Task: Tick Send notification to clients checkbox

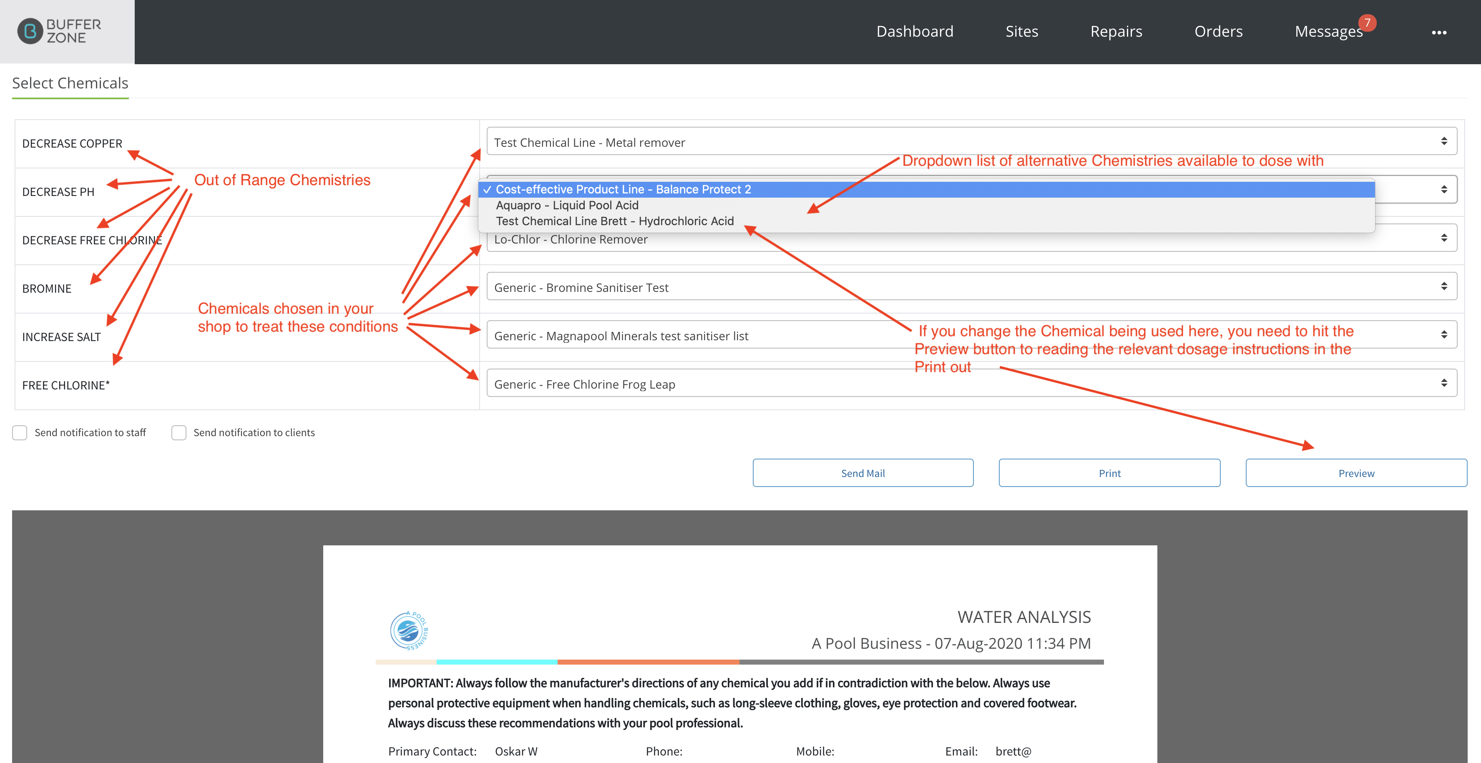Action: tap(179, 433)
